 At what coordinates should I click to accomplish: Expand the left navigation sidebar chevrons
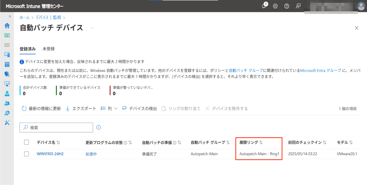10,16
